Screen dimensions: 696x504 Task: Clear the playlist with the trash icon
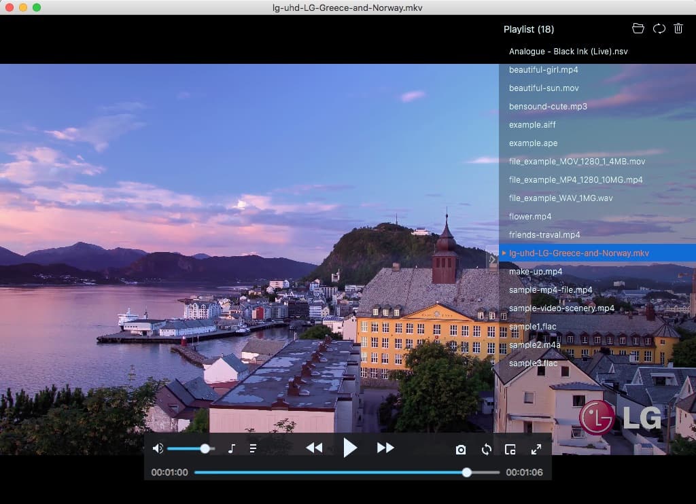678,29
